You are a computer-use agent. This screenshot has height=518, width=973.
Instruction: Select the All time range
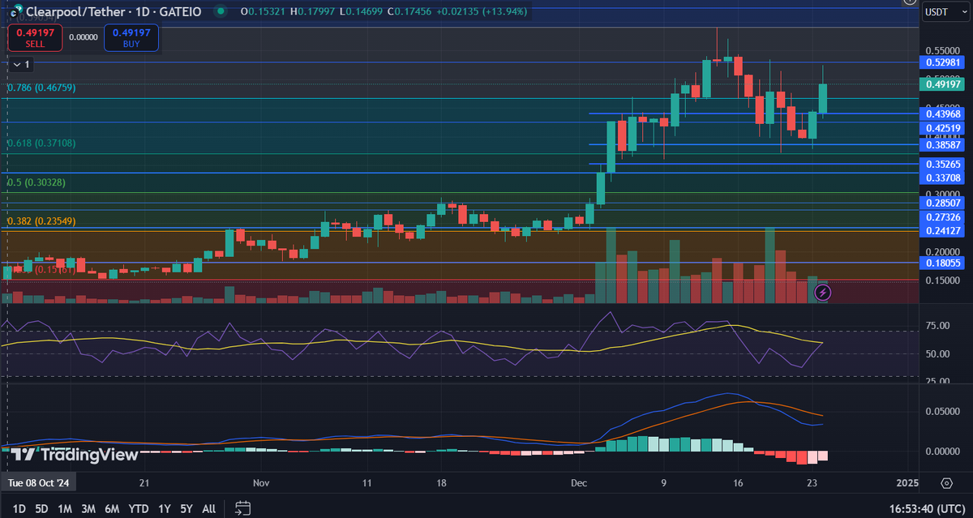click(208, 508)
